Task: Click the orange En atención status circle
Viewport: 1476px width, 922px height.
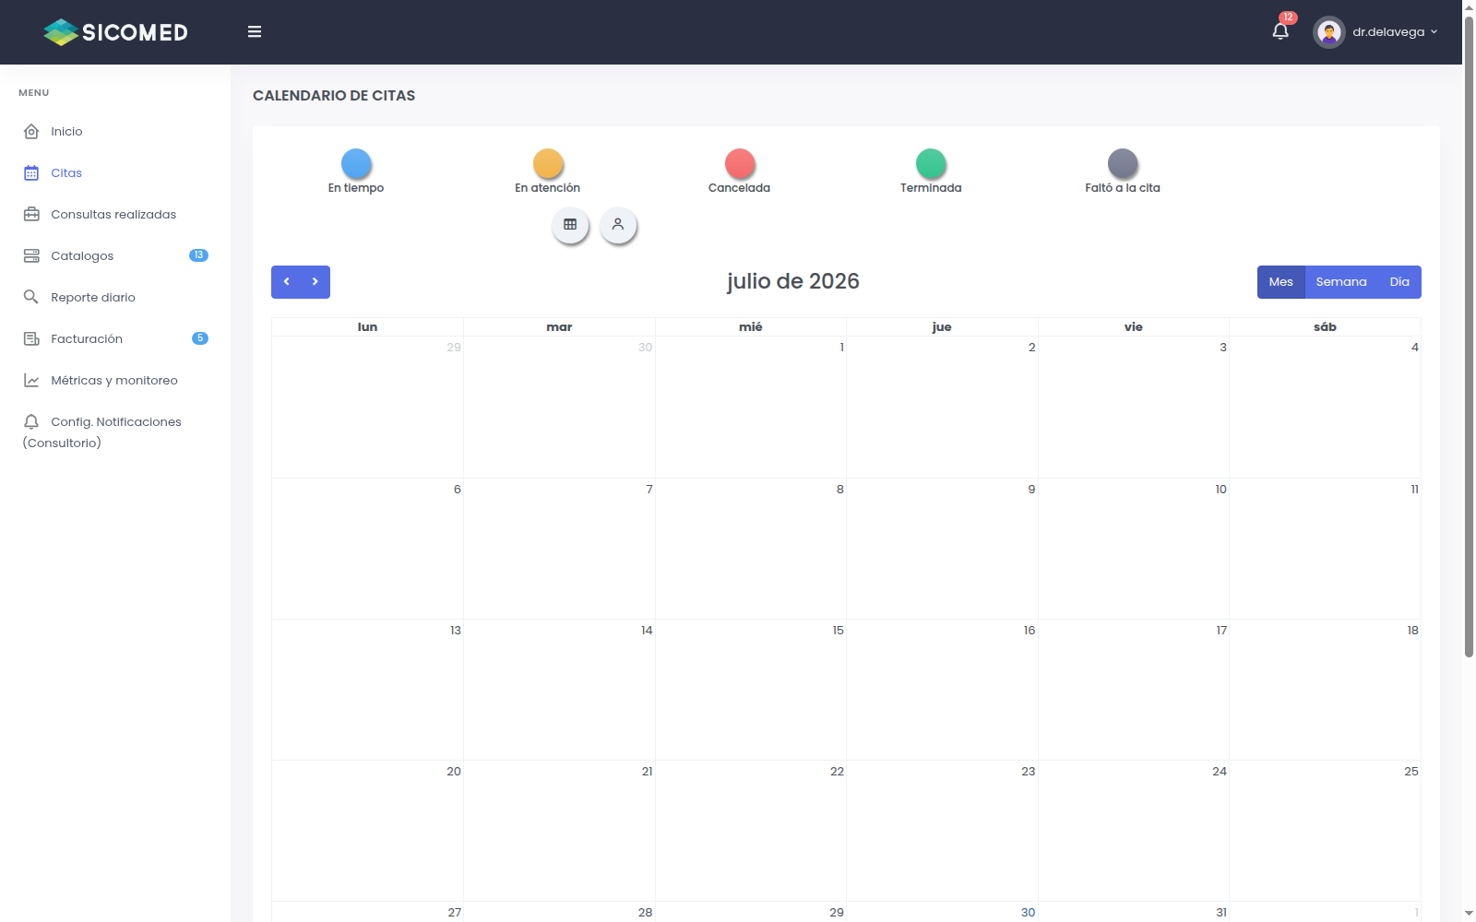Action: pos(548,163)
